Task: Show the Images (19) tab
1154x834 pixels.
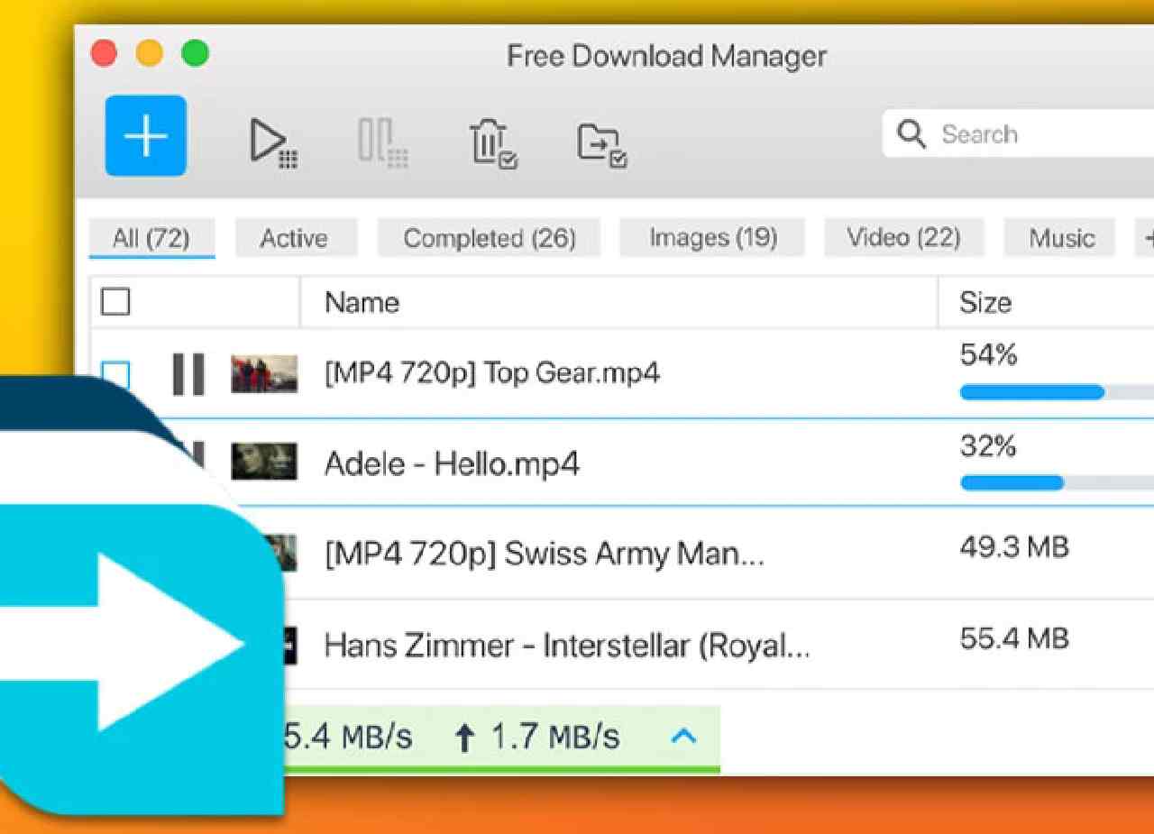Action: (713, 238)
